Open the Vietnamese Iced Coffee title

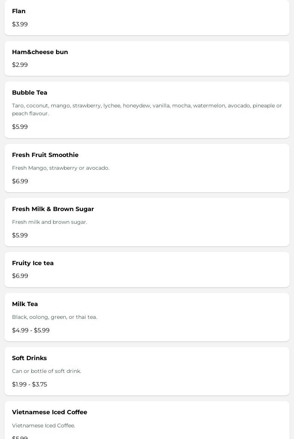50,412
